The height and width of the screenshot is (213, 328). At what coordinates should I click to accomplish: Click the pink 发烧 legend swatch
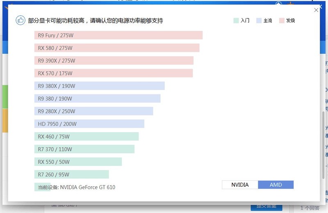point(282,21)
